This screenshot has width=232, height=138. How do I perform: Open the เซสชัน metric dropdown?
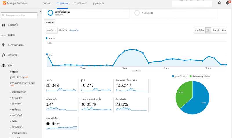click(x=52, y=30)
